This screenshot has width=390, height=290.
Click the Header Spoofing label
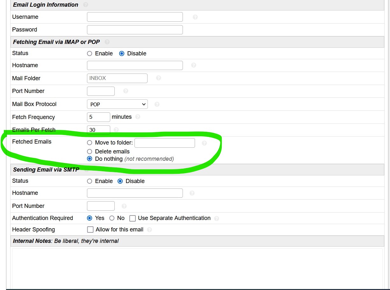pyautogui.click(x=33, y=230)
